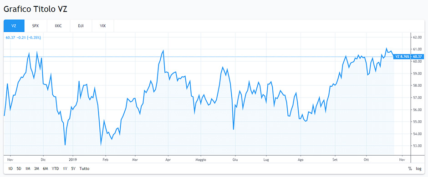The width and height of the screenshot is (428, 177).
Task: Show the 1Y range
Action: 65,168
